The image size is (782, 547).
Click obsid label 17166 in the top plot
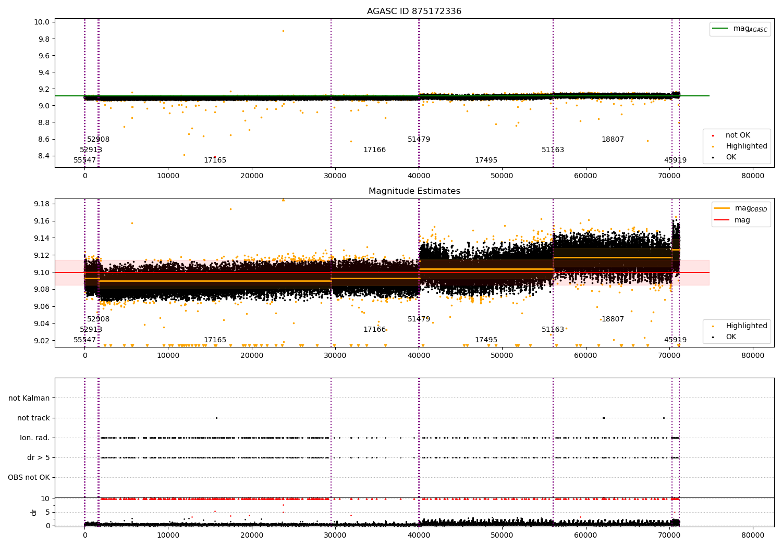374,150
